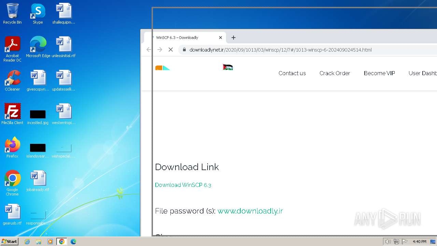View site information via the lock icon

(184, 50)
